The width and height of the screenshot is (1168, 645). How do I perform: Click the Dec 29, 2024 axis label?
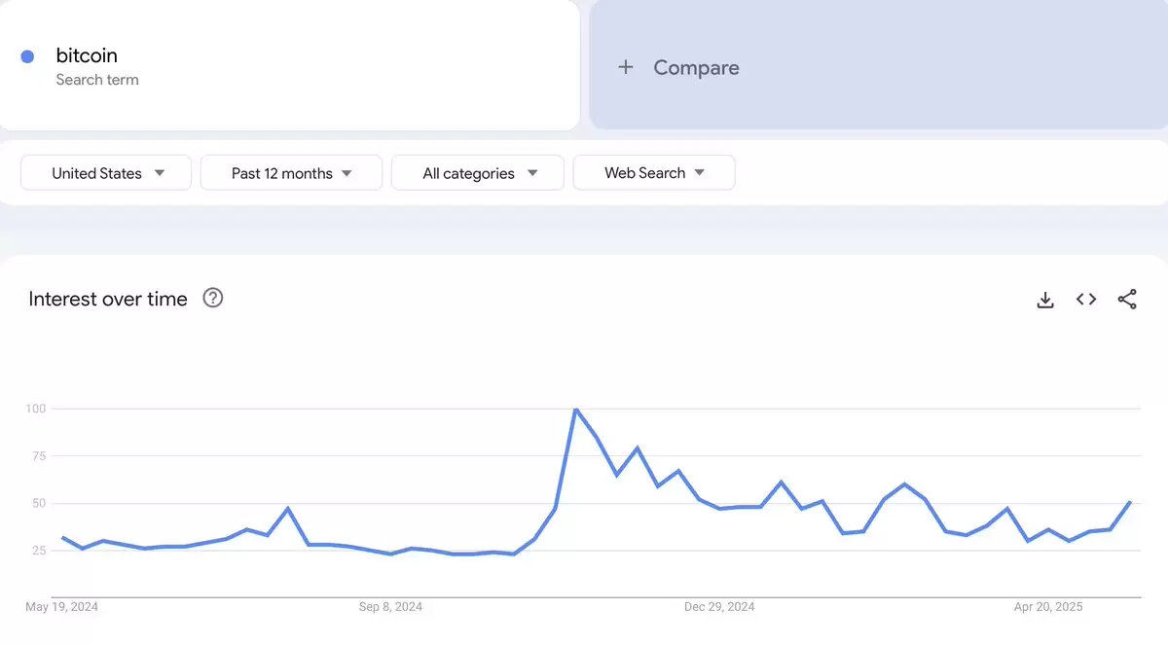click(x=719, y=607)
